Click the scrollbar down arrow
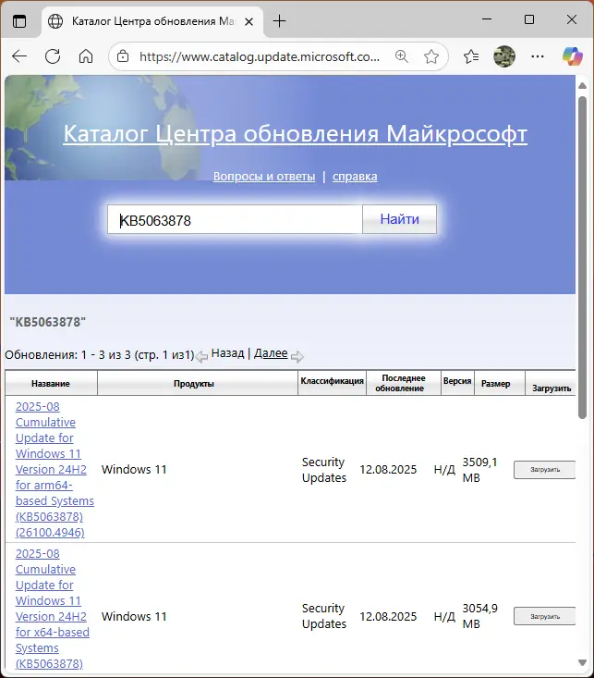This screenshot has height=678, width=594. [582, 662]
